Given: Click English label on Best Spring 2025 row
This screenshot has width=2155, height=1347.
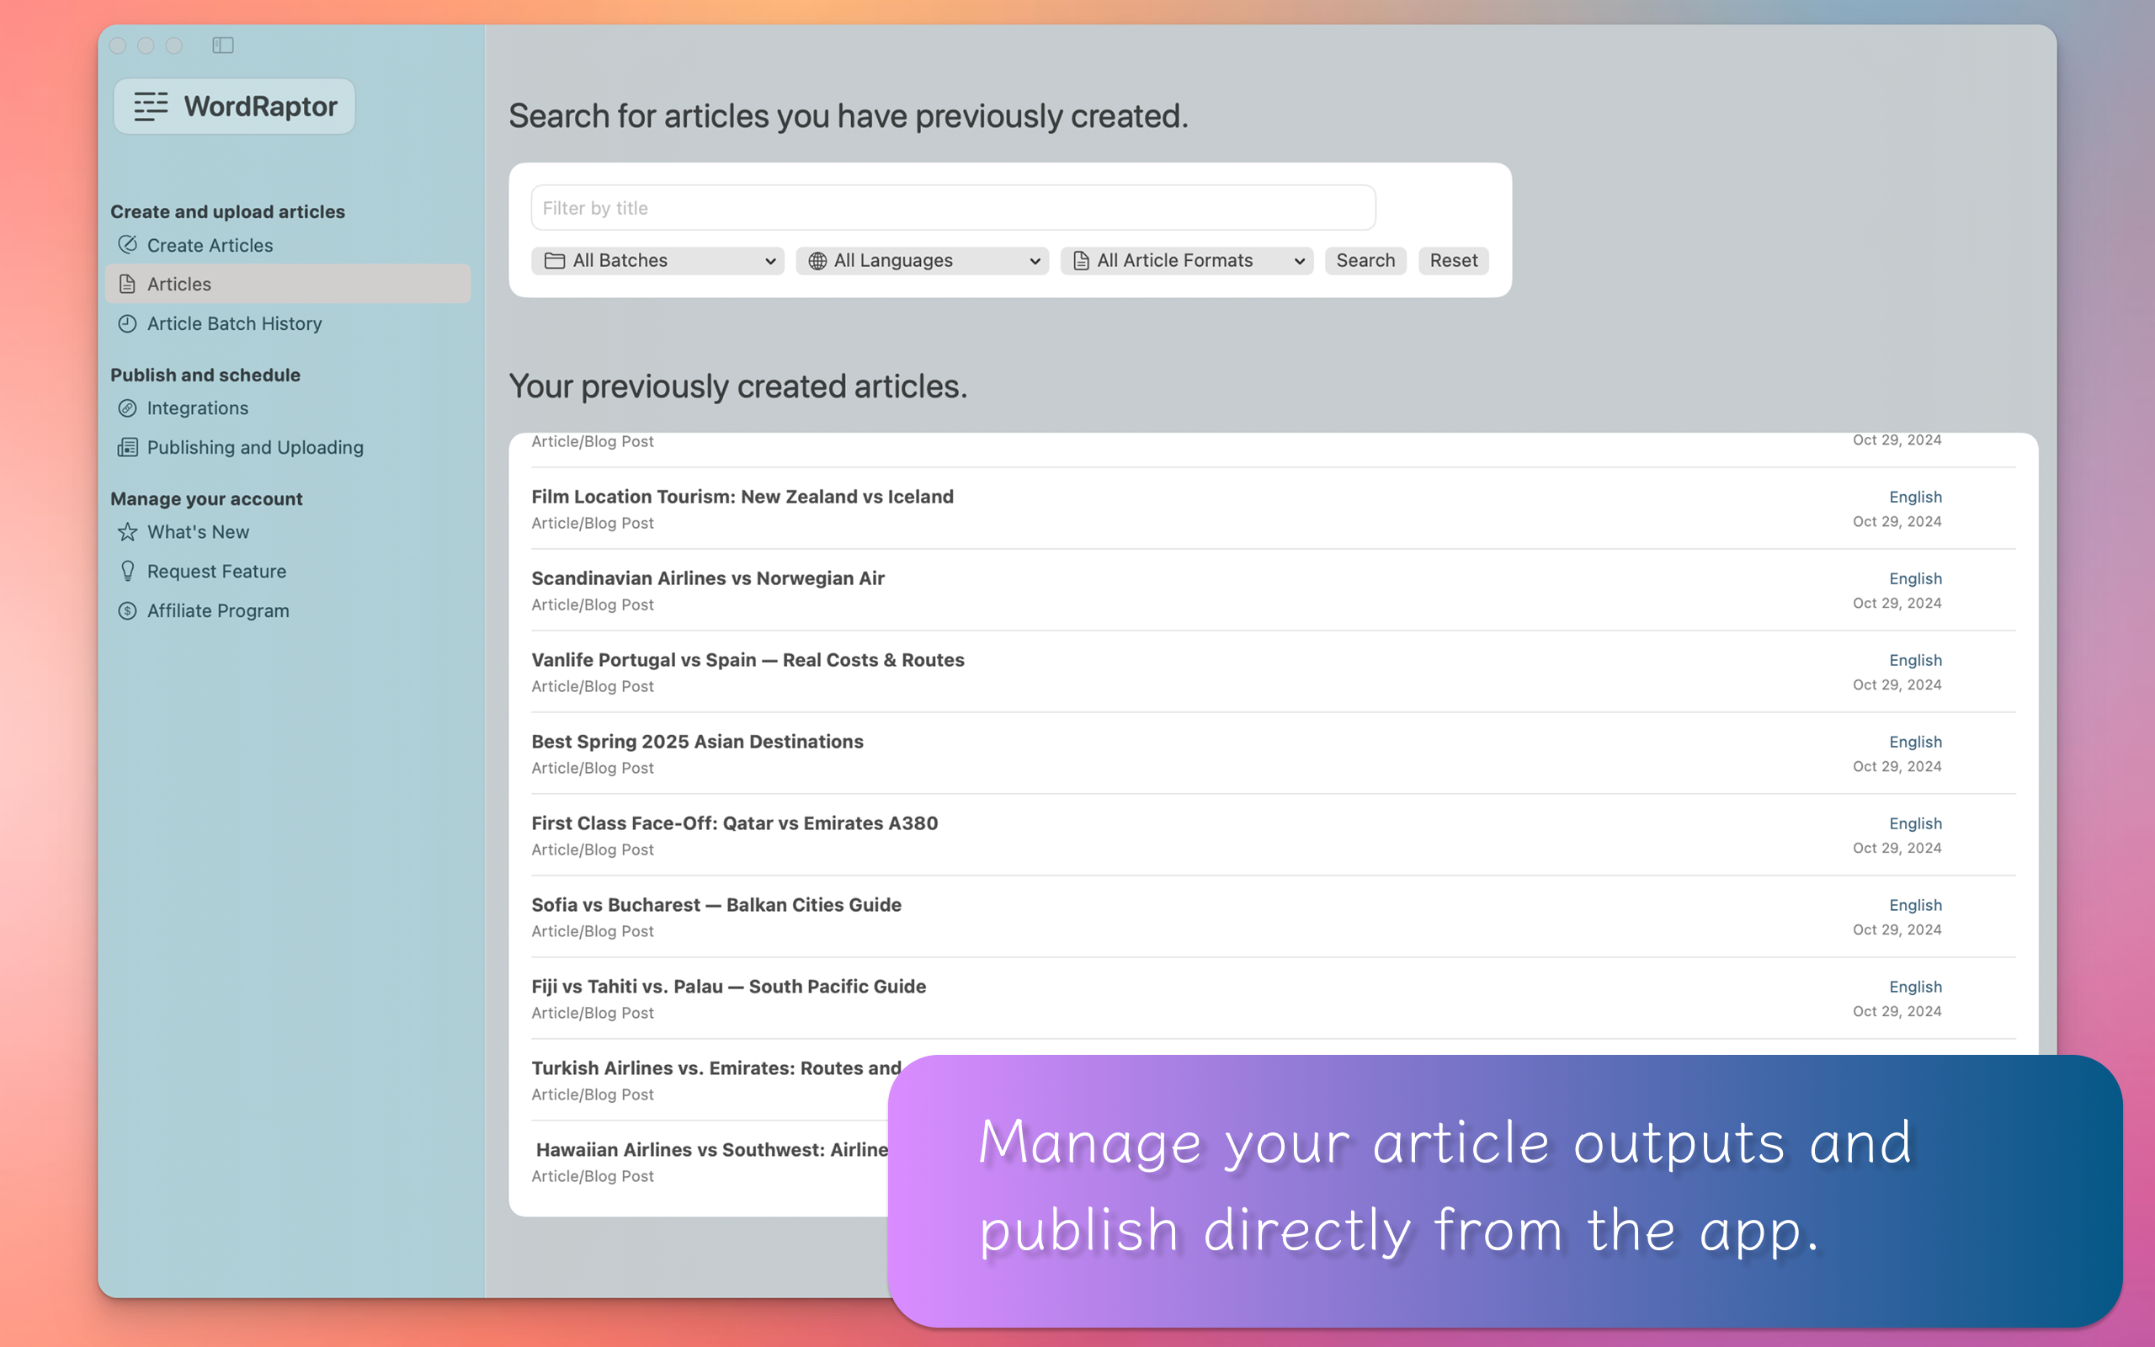Looking at the screenshot, I should point(1914,742).
